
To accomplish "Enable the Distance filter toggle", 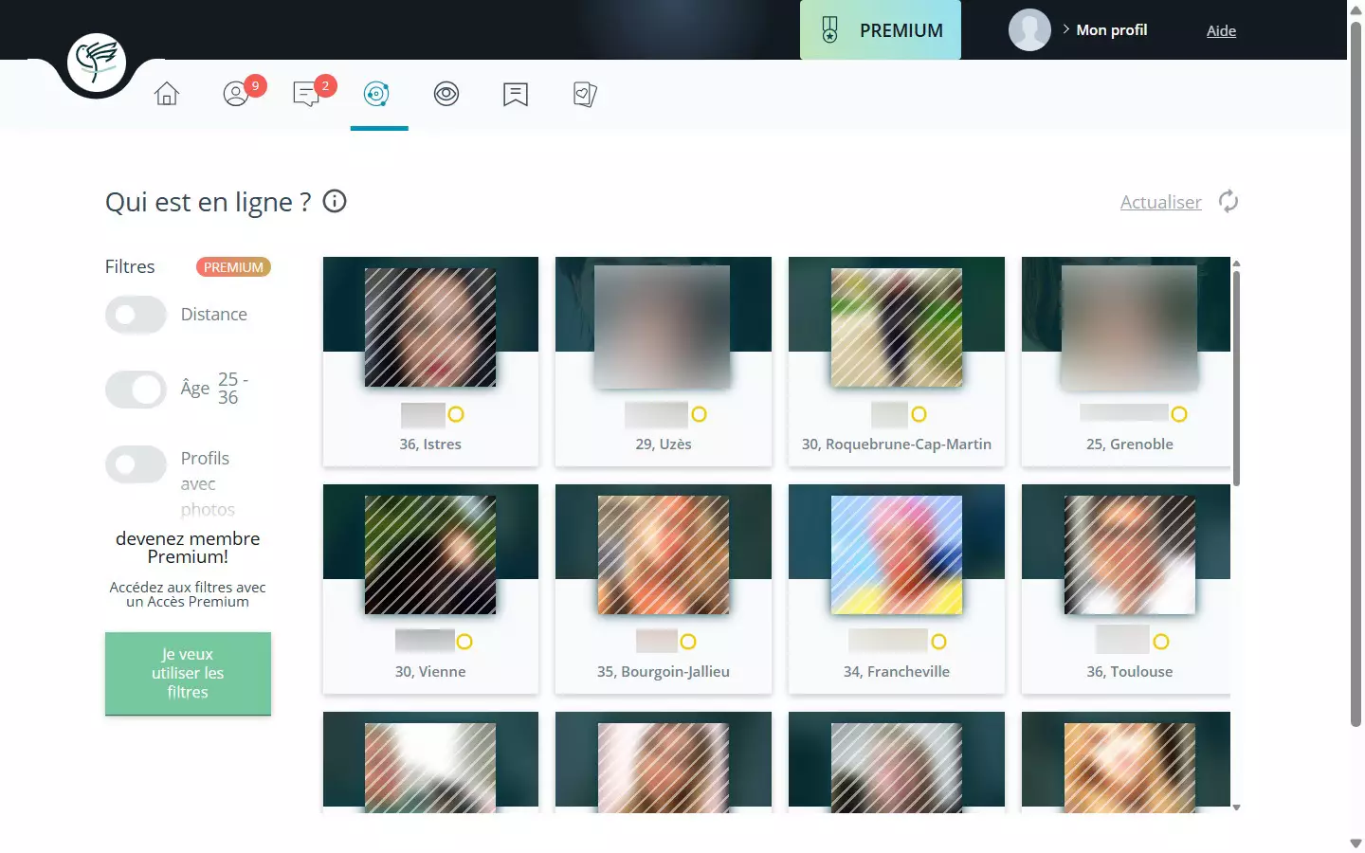I will point(136,314).
